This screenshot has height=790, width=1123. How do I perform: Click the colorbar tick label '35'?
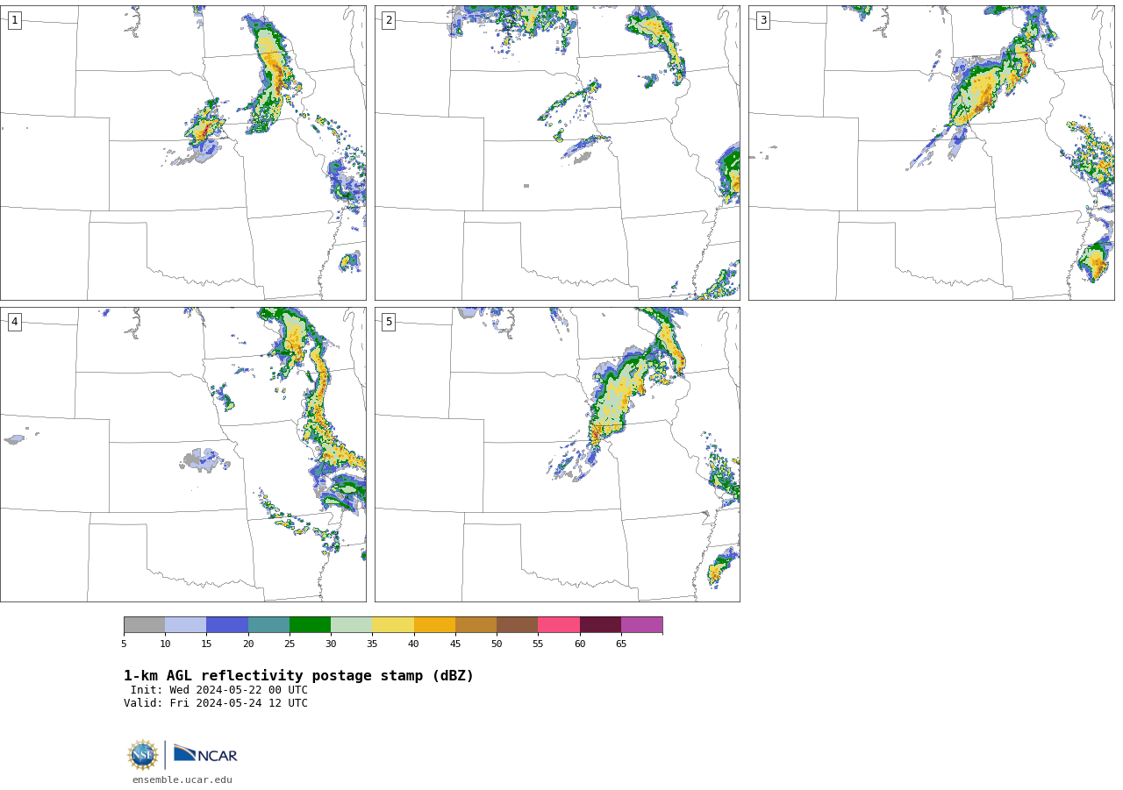(372, 644)
